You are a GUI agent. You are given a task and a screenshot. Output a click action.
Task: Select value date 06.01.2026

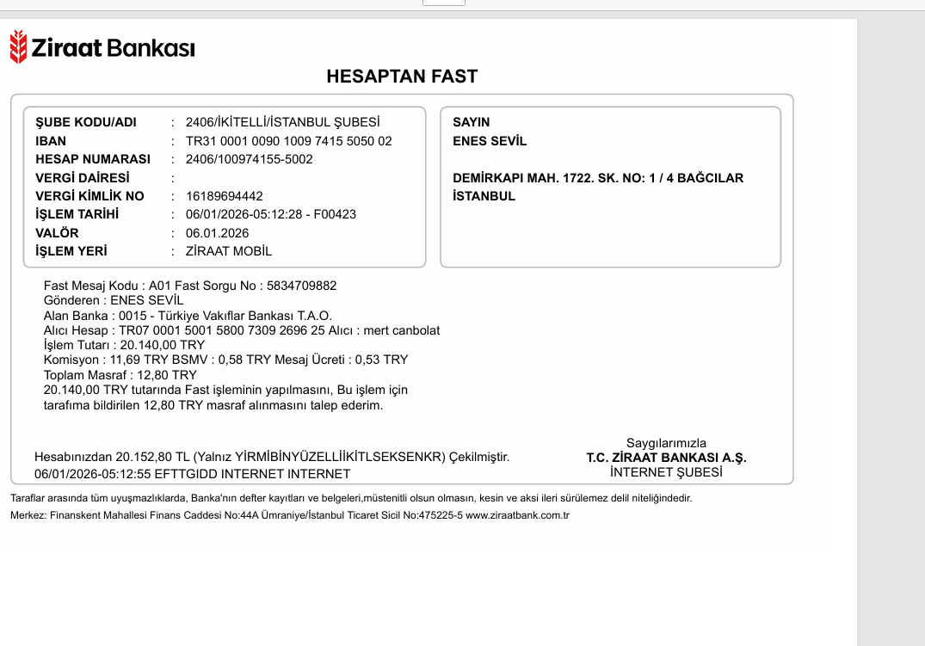tap(217, 233)
